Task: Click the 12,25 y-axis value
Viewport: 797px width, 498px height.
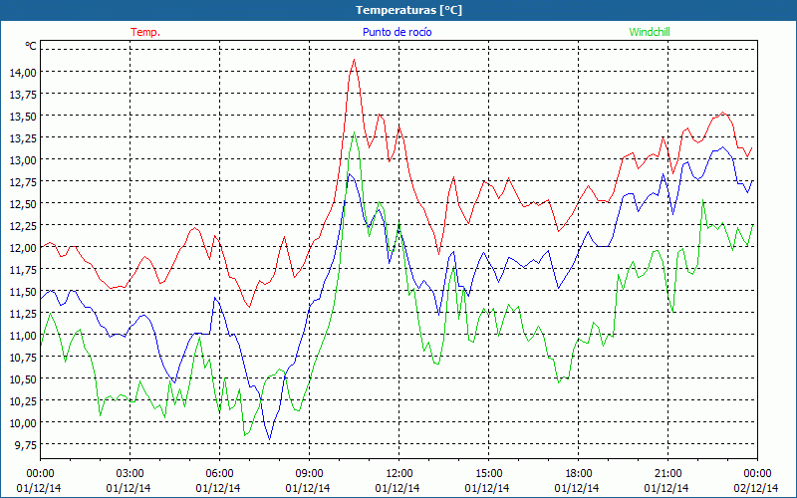Action: pyautogui.click(x=23, y=225)
